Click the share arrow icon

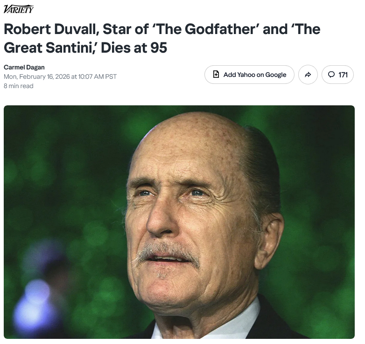pos(308,75)
